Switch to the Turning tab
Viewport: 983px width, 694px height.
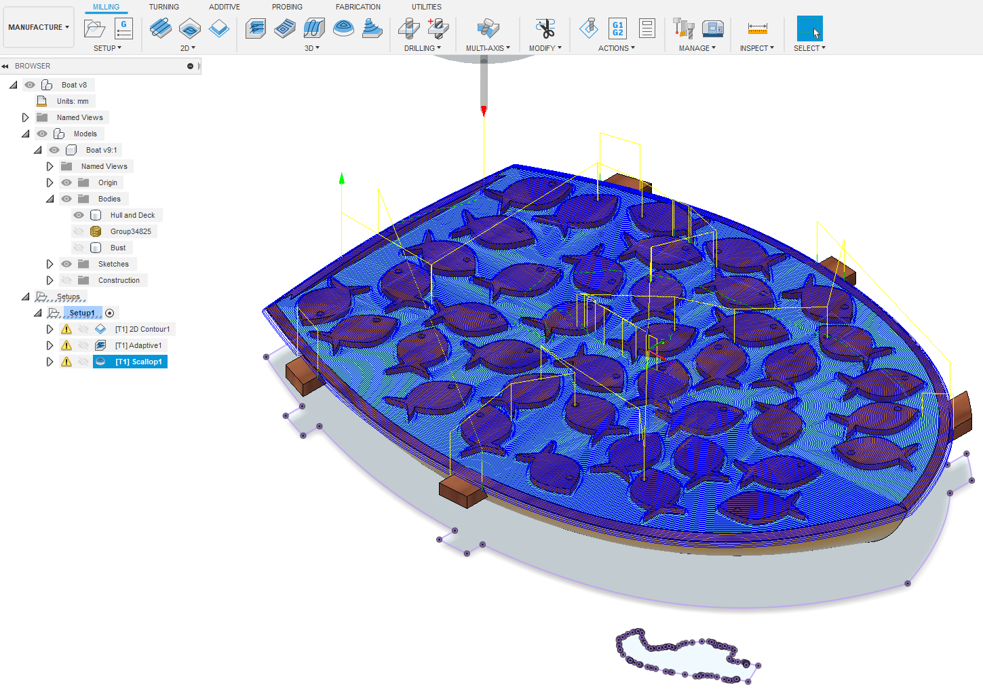click(164, 7)
